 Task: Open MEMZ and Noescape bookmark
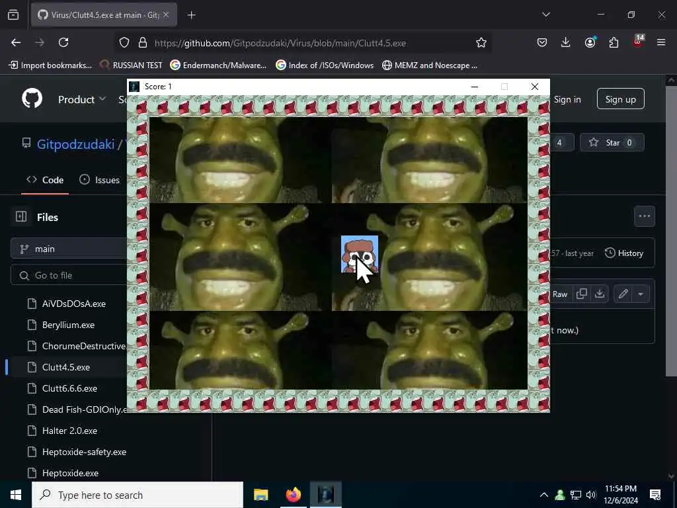pyautogui.click(x=430, y=65)
